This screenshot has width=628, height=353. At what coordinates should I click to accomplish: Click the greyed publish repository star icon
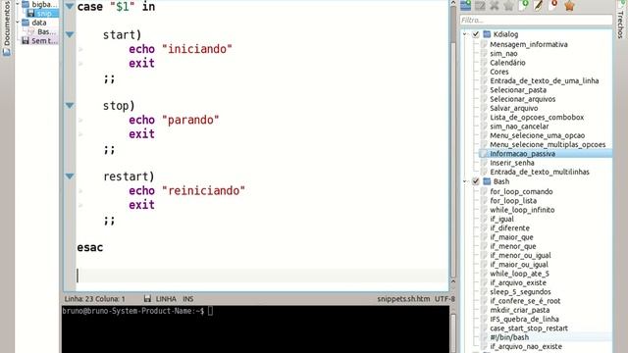coord(509,5)
